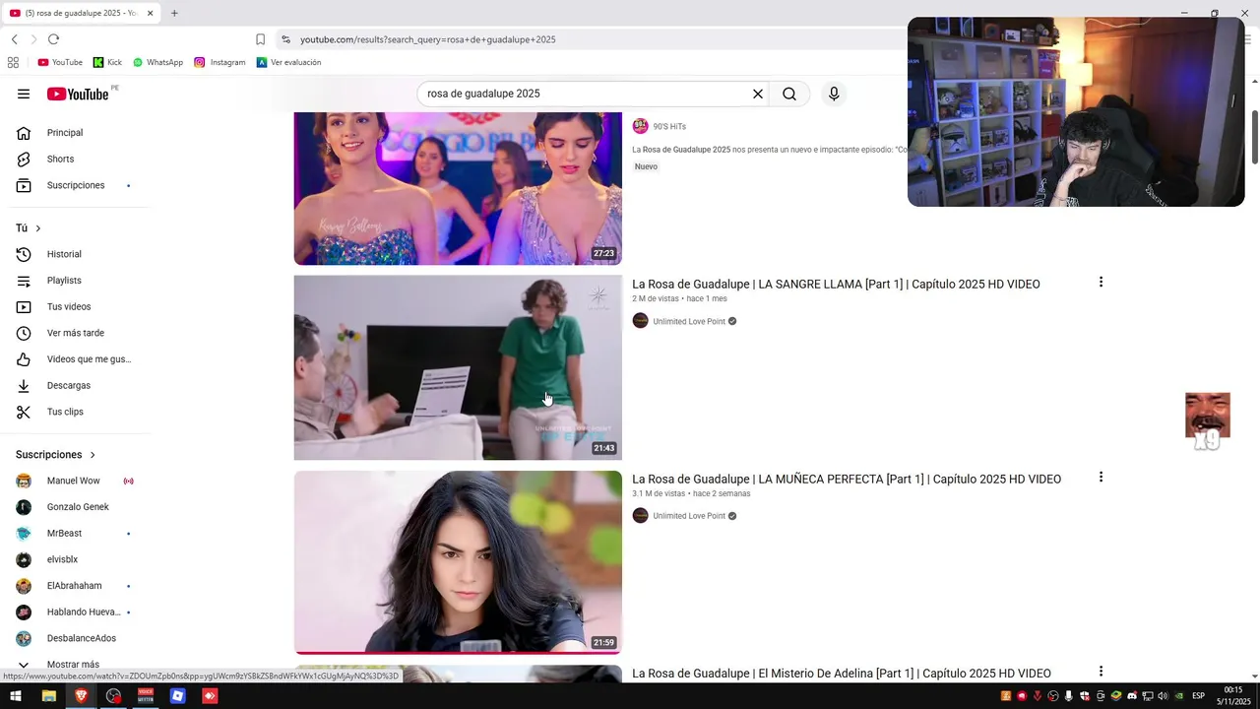This screenshot has height=709, width=1260.
Task: Expand the Tú section chevron
Action: point(38,228)
